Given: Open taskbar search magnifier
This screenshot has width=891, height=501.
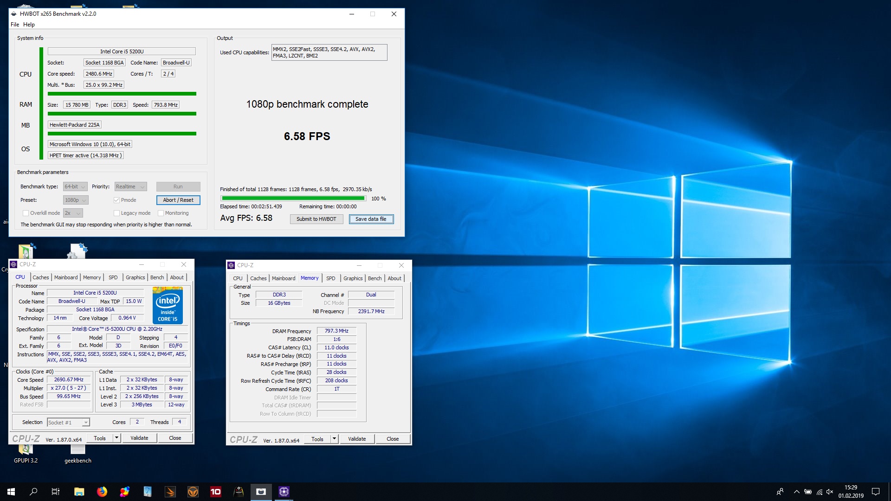Looking at the screenshot, I should [x=33, y=492].
